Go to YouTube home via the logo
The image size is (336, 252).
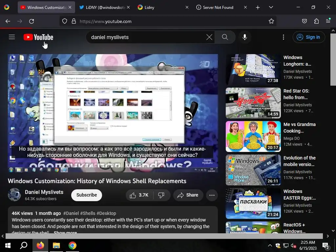coord(38,37)
